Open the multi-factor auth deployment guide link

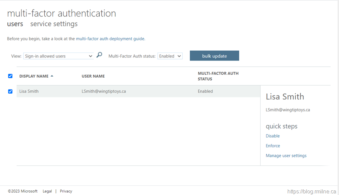(110, 39)
